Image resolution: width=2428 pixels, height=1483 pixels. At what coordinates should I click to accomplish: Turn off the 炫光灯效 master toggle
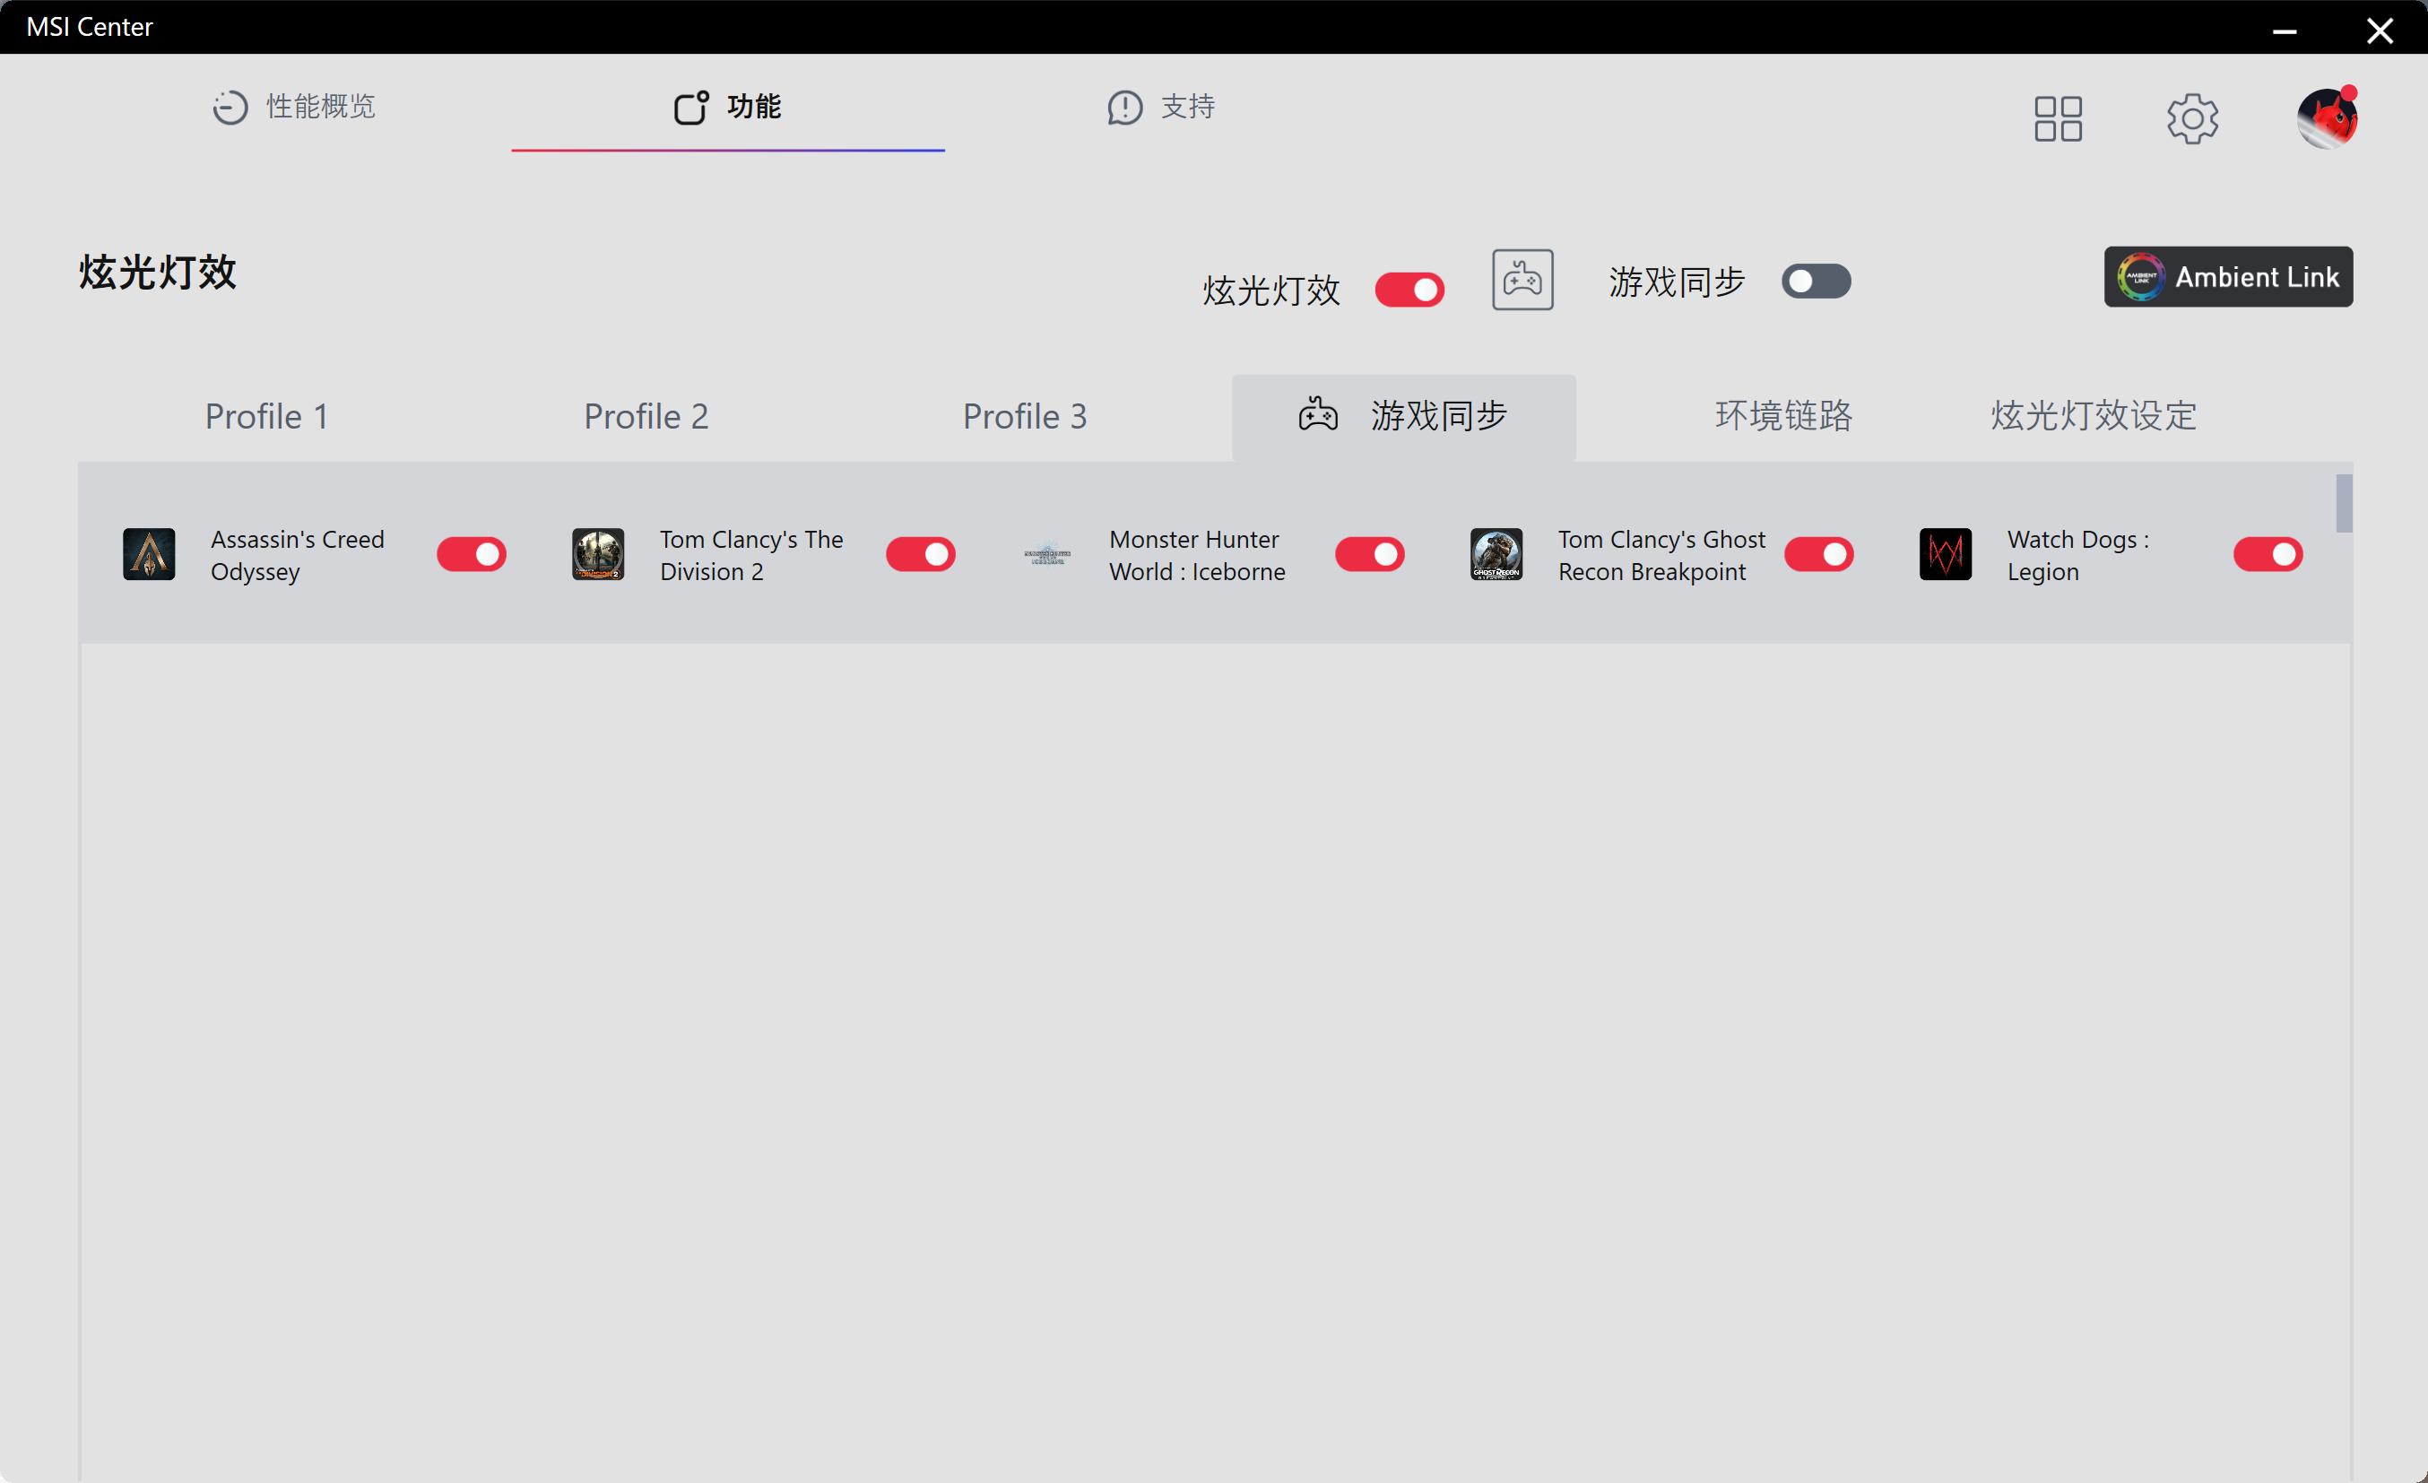[1409, 290]
